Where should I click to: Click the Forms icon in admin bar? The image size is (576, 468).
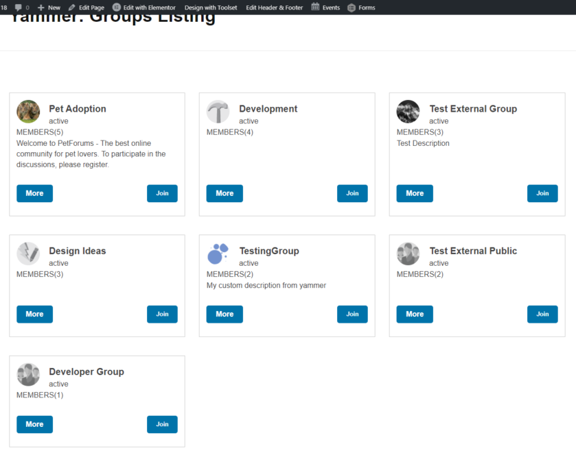pos(352,8)
